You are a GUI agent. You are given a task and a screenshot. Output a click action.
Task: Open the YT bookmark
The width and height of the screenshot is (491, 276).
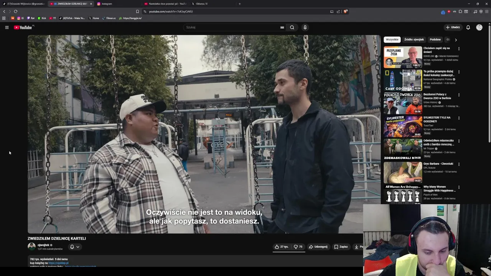pos(53,18)
